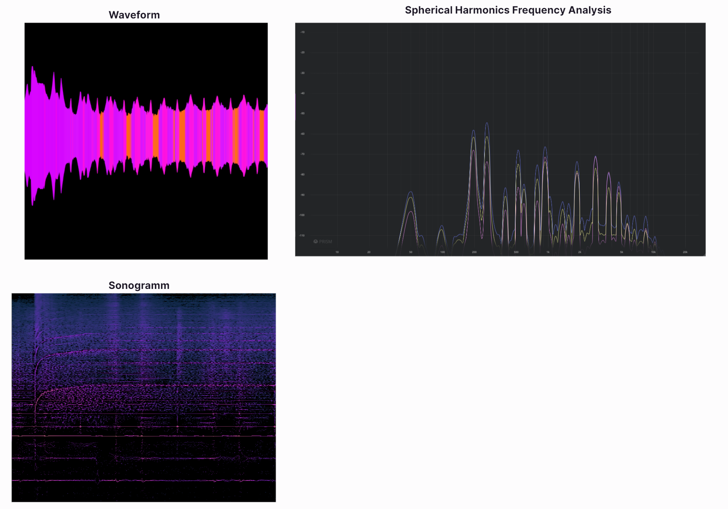The width and height of the screenshot is (728, 509).
Task: Click Spherical Harmonics Frequency Analysis title
Action: pos(507,10)
